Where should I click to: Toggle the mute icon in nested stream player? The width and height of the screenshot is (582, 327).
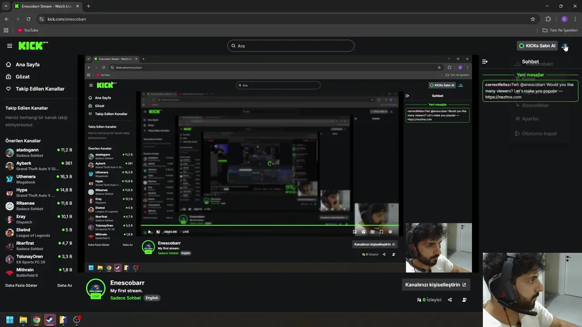click(x=158, y=232)
